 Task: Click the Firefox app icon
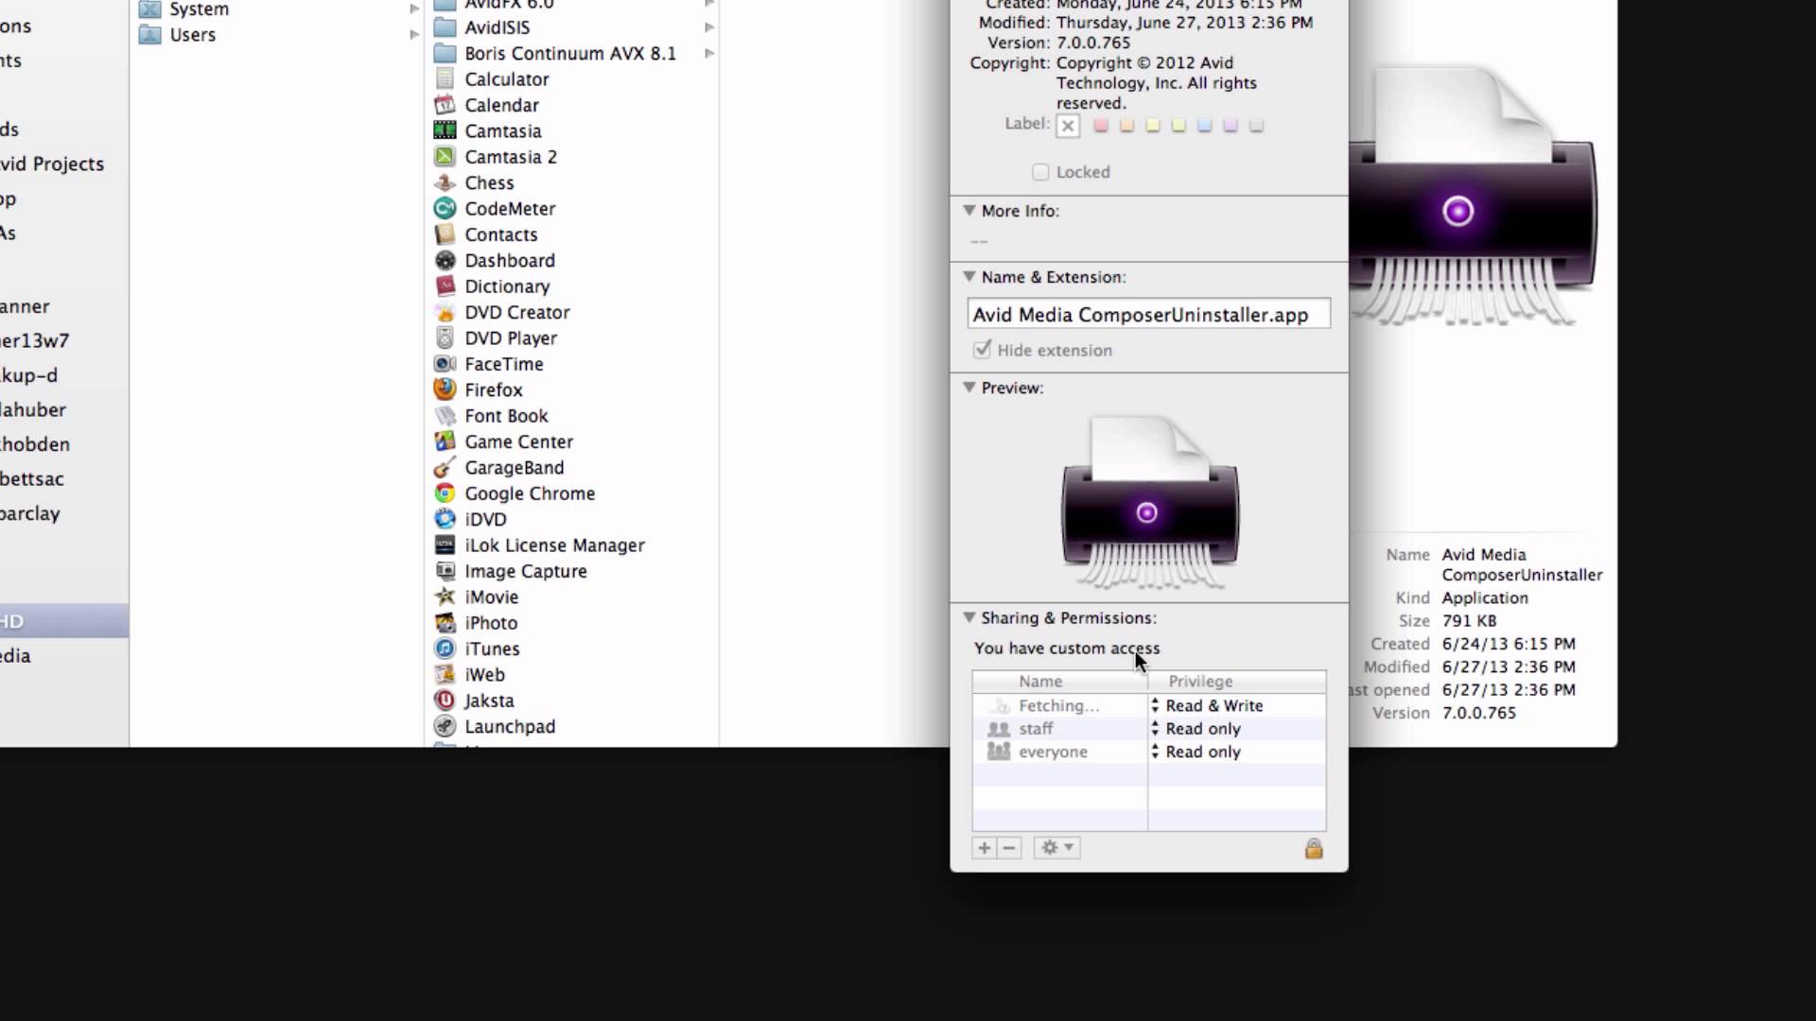pos(445,389)
